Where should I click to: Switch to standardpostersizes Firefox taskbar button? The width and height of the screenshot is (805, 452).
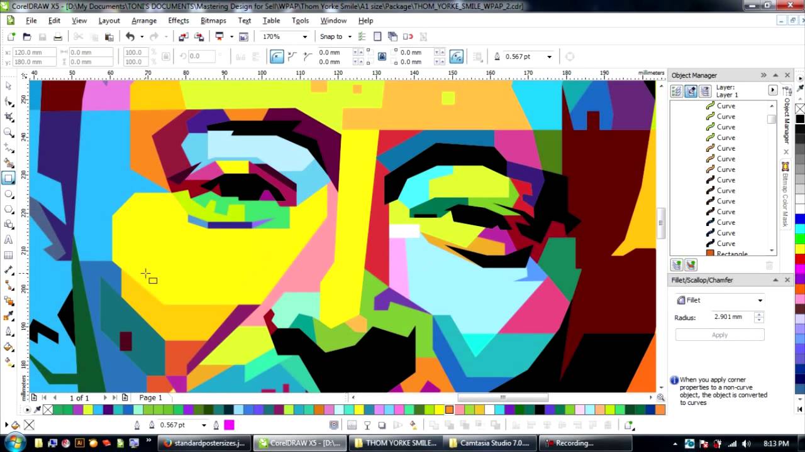tap(206, 443)
